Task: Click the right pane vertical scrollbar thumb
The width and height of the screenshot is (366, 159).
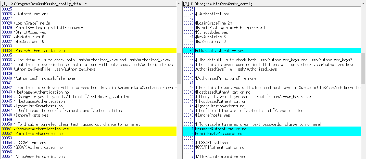Action: 363,68
